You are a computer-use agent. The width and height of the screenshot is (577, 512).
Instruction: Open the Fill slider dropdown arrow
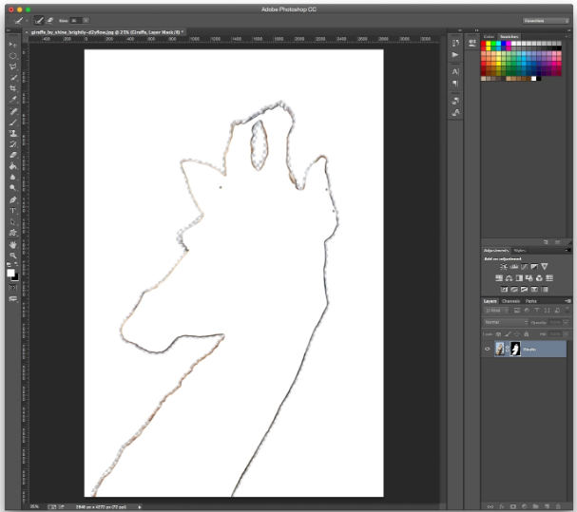[566, 334]
